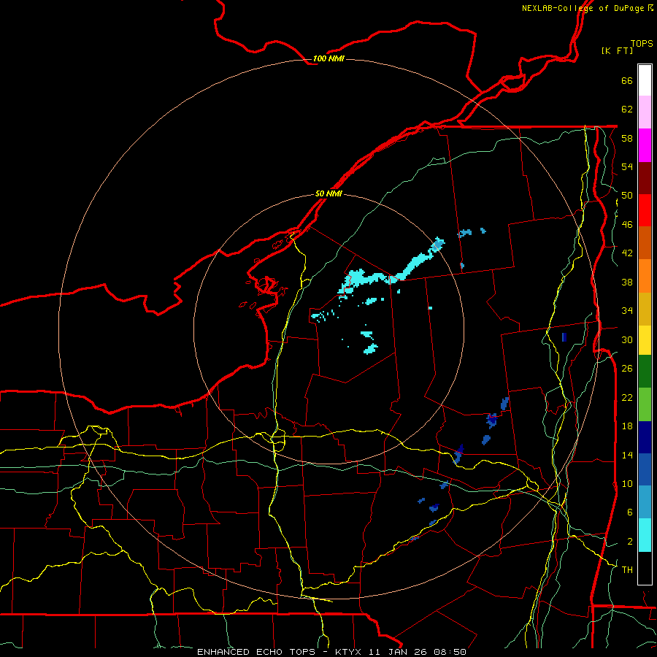Click the ENHANCED ECHO TOPS product title
Viewport: 657px width, 657px height.
[256, 652]
